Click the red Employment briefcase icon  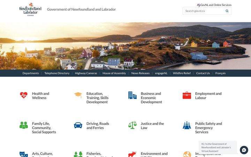pos(187,95)
